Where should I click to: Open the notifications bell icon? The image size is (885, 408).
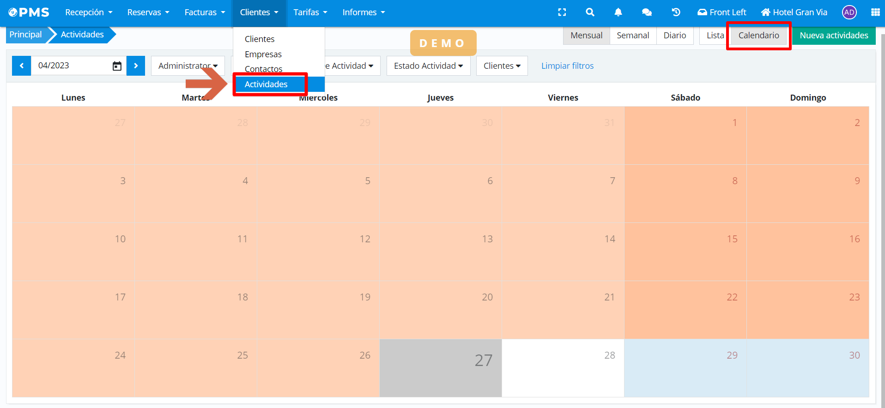(618, 12)
